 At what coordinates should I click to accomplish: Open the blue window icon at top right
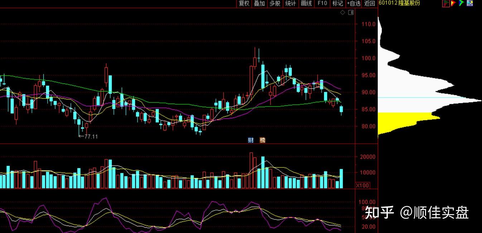coord(469,3)
